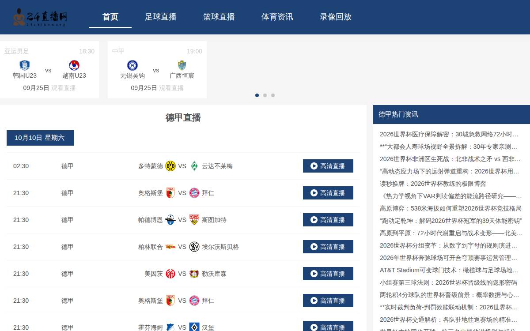Open article 大都会人寿球场视野全景拆解
The width and height of the screenshot is (530, 331).
[x=449, y=147]
